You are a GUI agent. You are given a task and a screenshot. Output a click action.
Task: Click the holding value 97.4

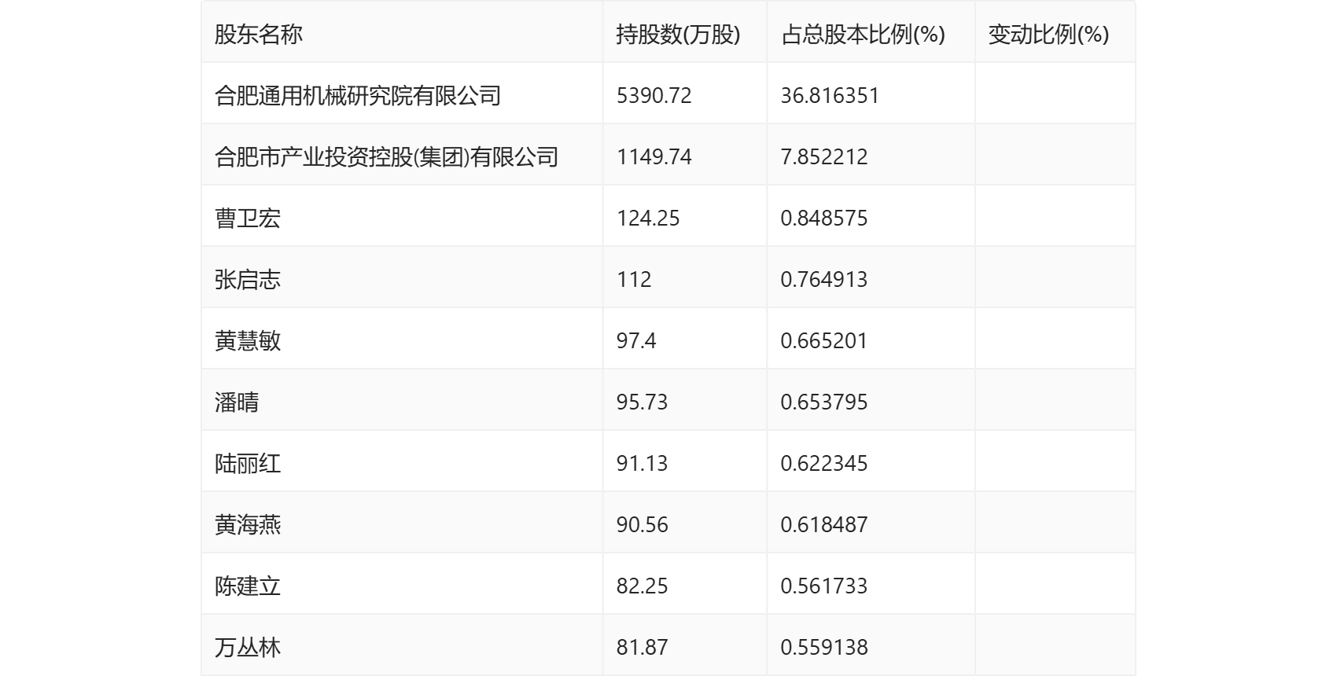[636, 341]
